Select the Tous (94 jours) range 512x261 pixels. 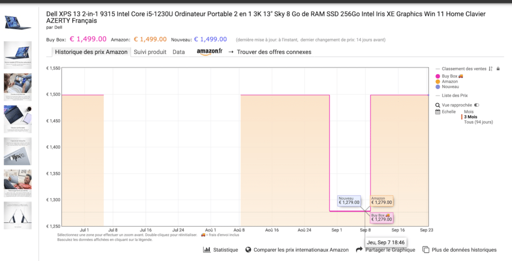click(478, 122)
